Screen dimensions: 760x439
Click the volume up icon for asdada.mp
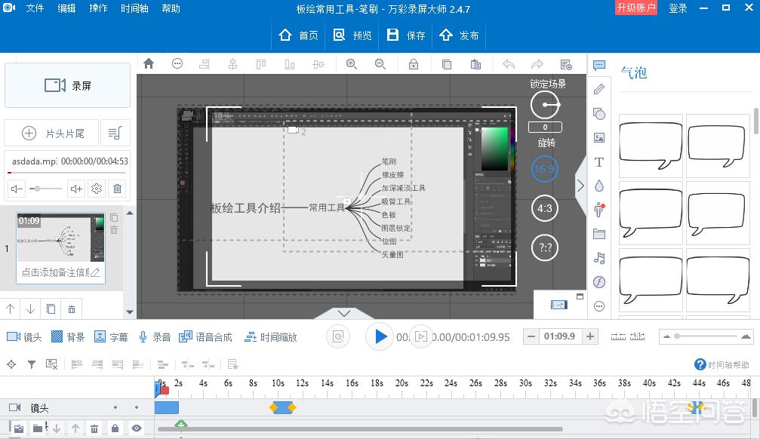76,189
